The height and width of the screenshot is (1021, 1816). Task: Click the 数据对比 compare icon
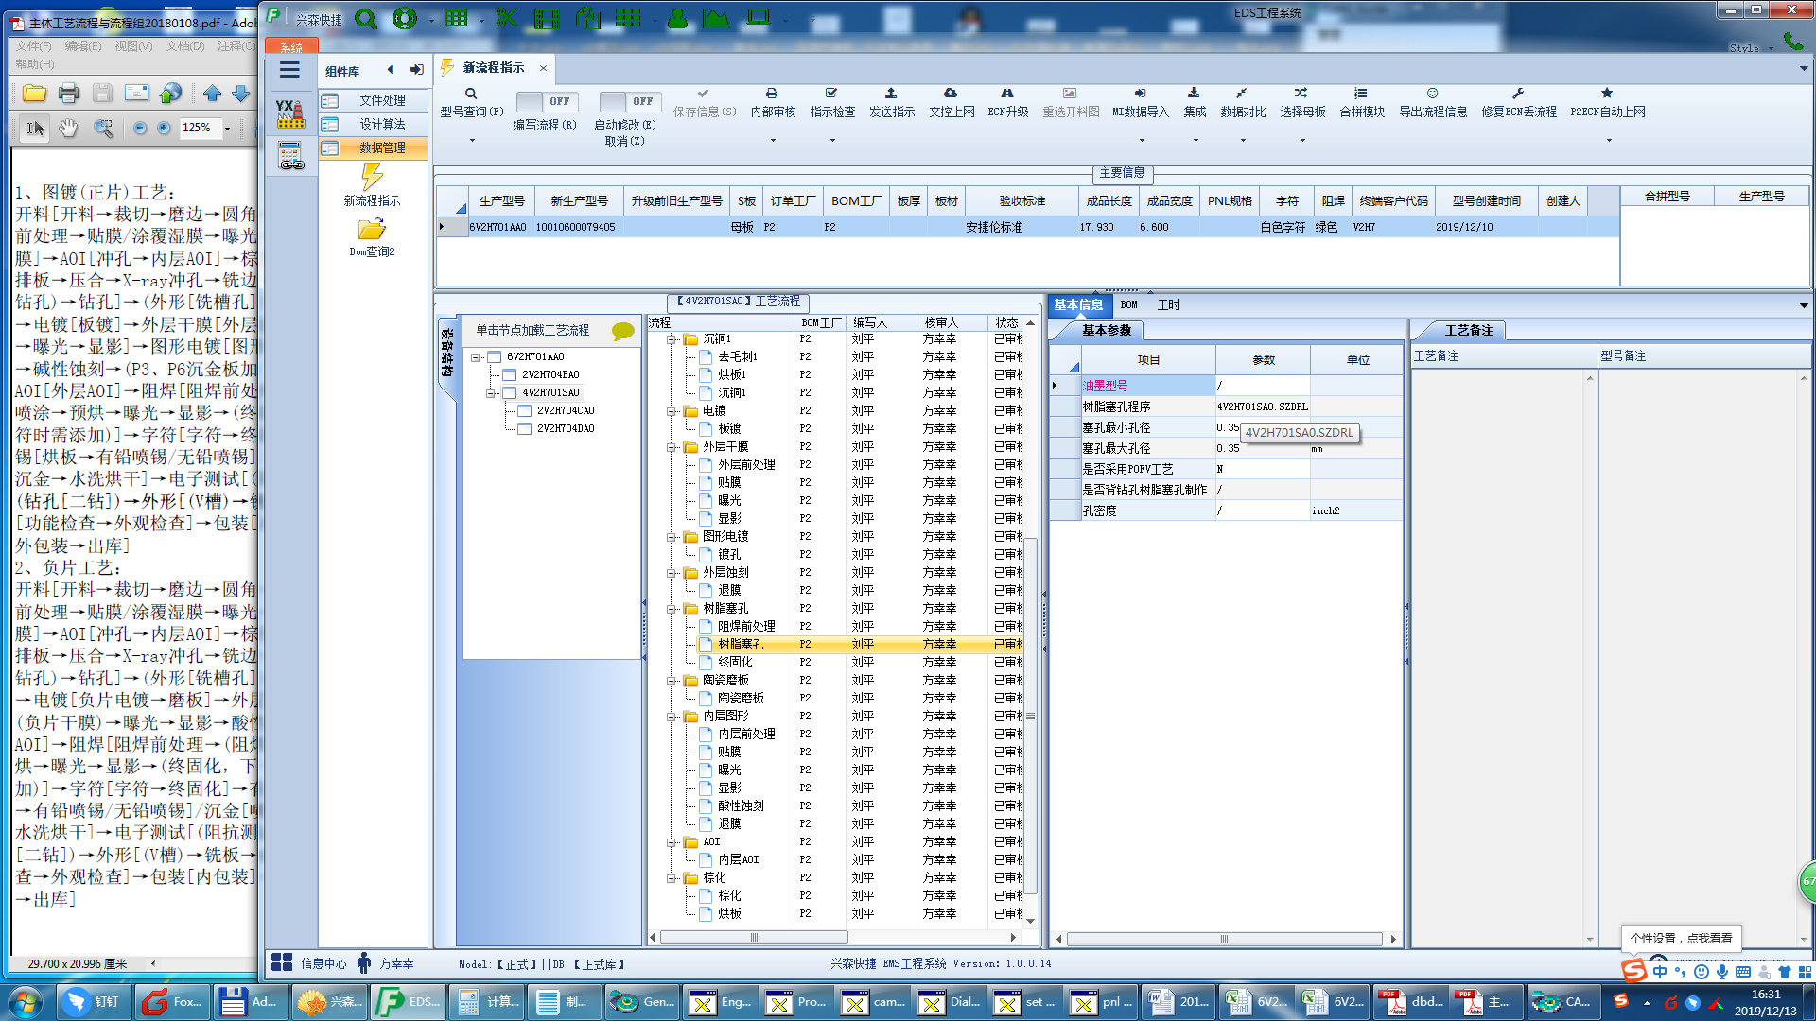point(1241,94)
